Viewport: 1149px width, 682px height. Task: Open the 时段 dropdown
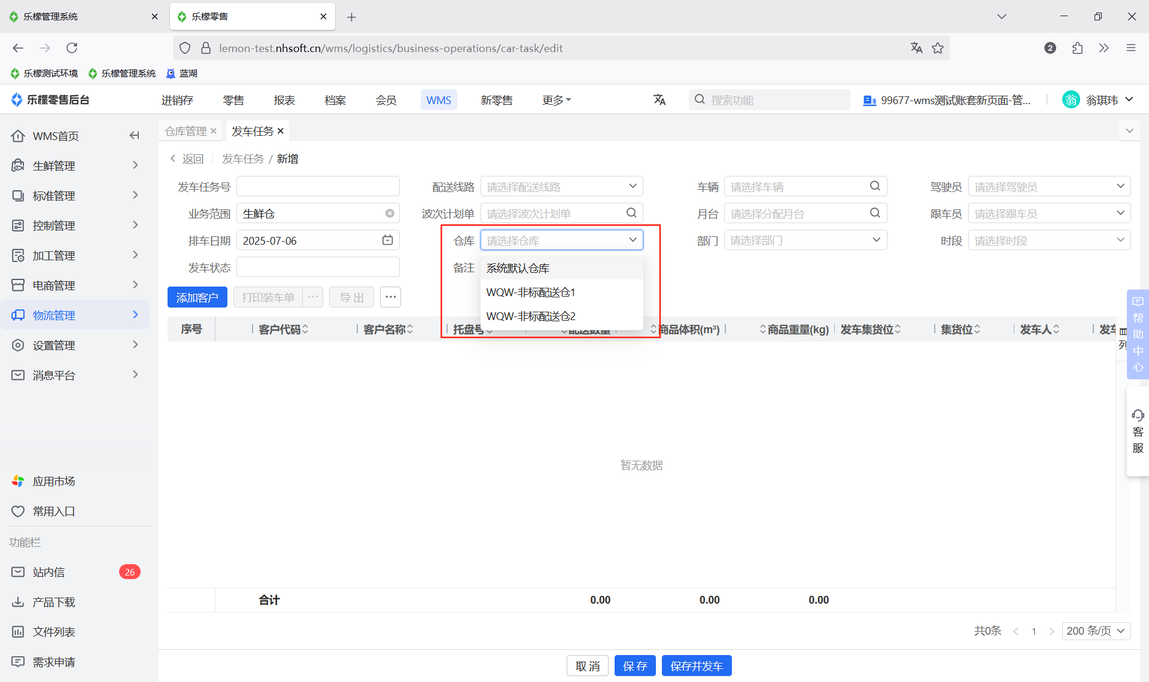pos(1049,240)
